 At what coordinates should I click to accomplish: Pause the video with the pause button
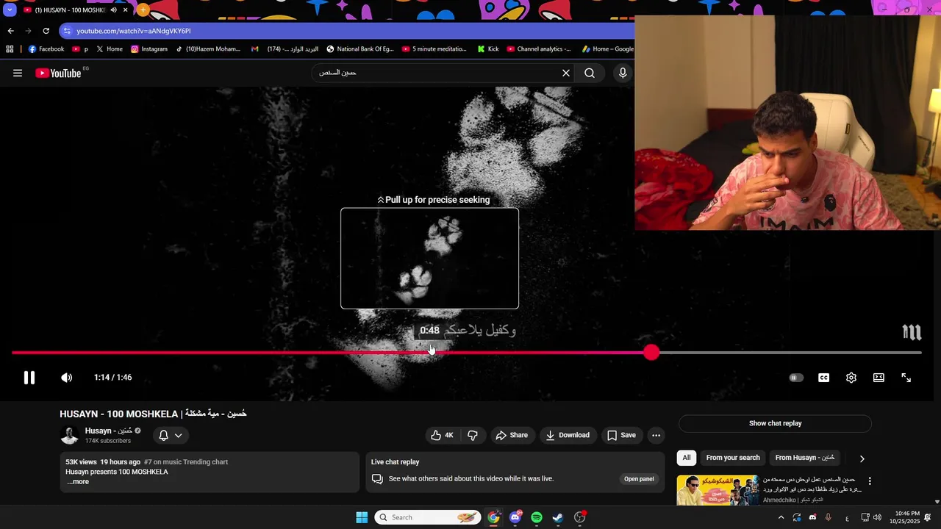tap(29, 378)
